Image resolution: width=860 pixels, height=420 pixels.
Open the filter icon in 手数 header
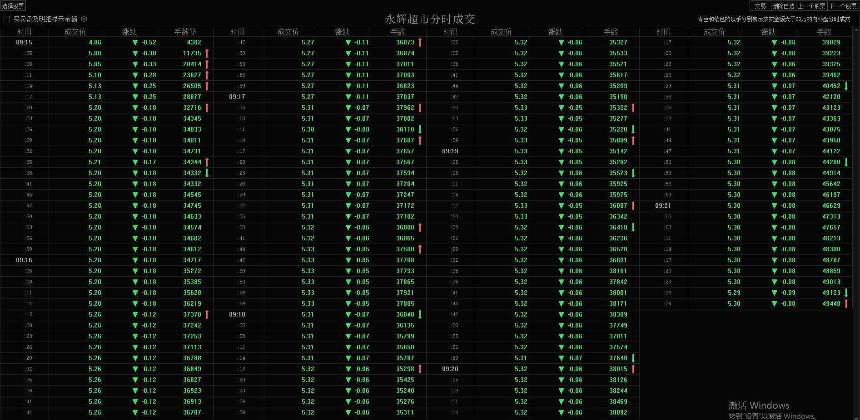(x=193, y=32)
